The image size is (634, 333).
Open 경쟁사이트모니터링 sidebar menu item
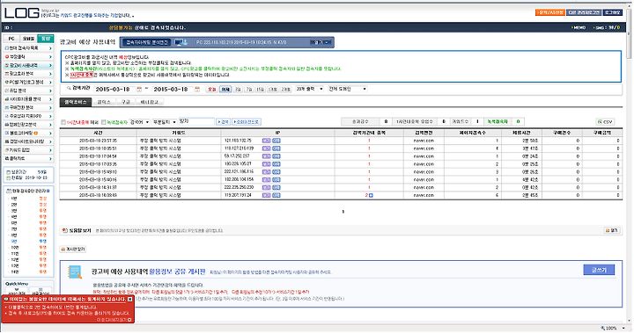tap(28, 141)
